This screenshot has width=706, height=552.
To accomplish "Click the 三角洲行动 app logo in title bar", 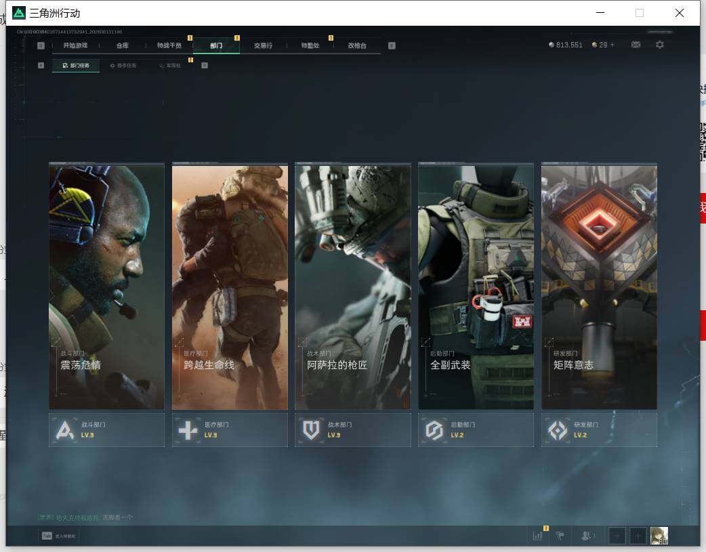I will (18, 13).
